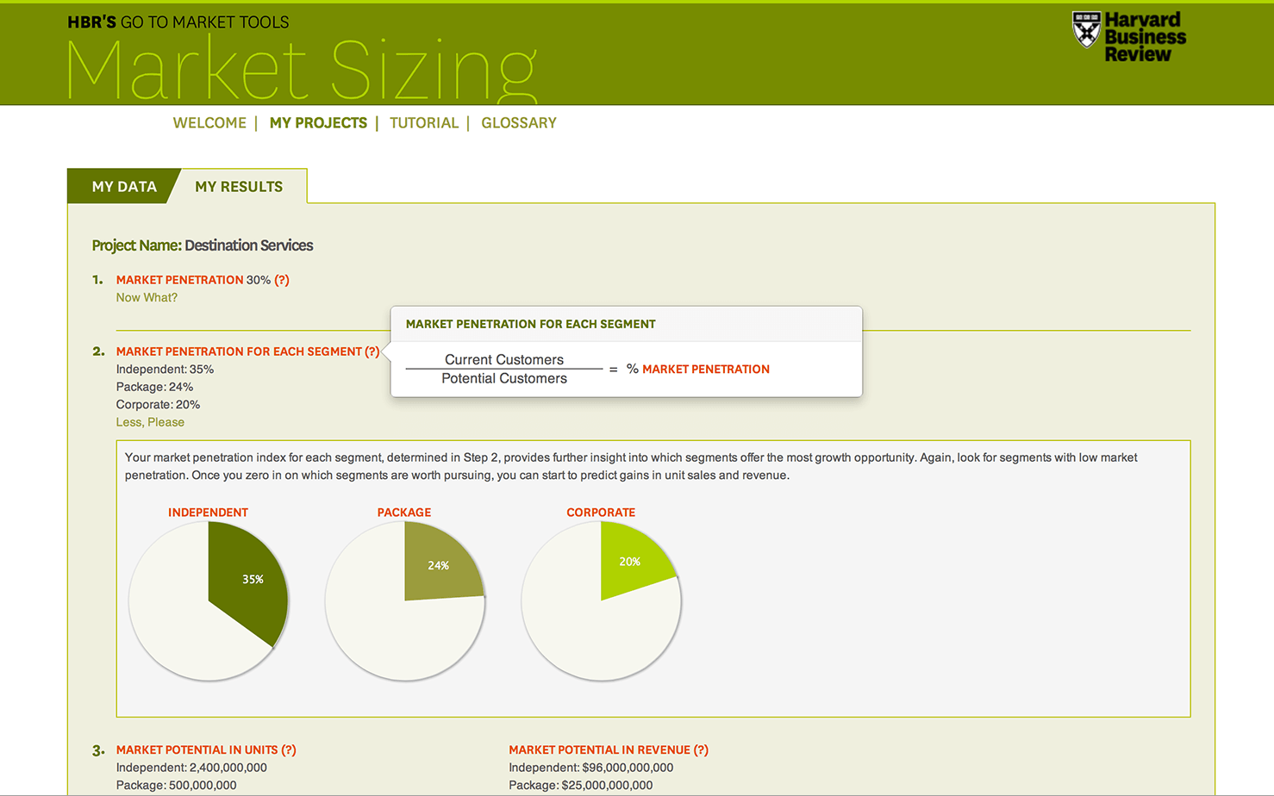Screen dimensions: 1274x796
Task: Open help for Market Potential In Revenue
Action: coord(701,749)
